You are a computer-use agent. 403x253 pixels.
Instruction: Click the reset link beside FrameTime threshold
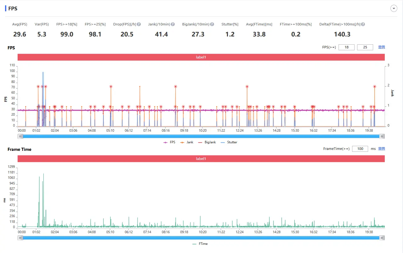[381, 149]
